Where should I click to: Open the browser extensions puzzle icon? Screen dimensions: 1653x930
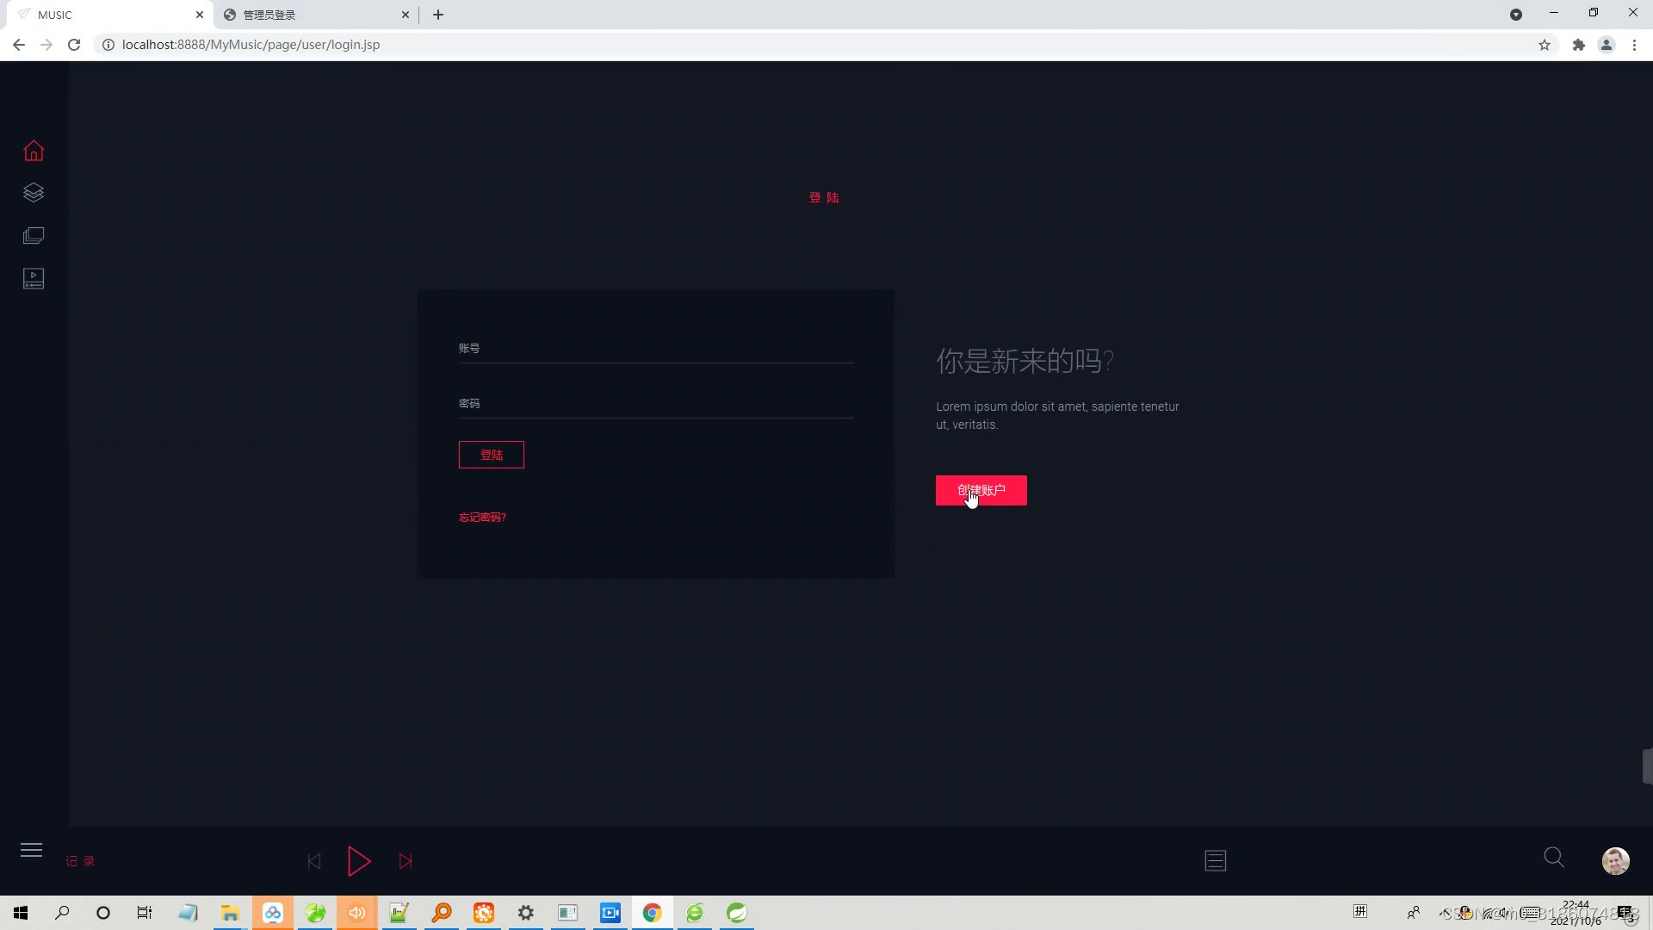coord(1579,45)
